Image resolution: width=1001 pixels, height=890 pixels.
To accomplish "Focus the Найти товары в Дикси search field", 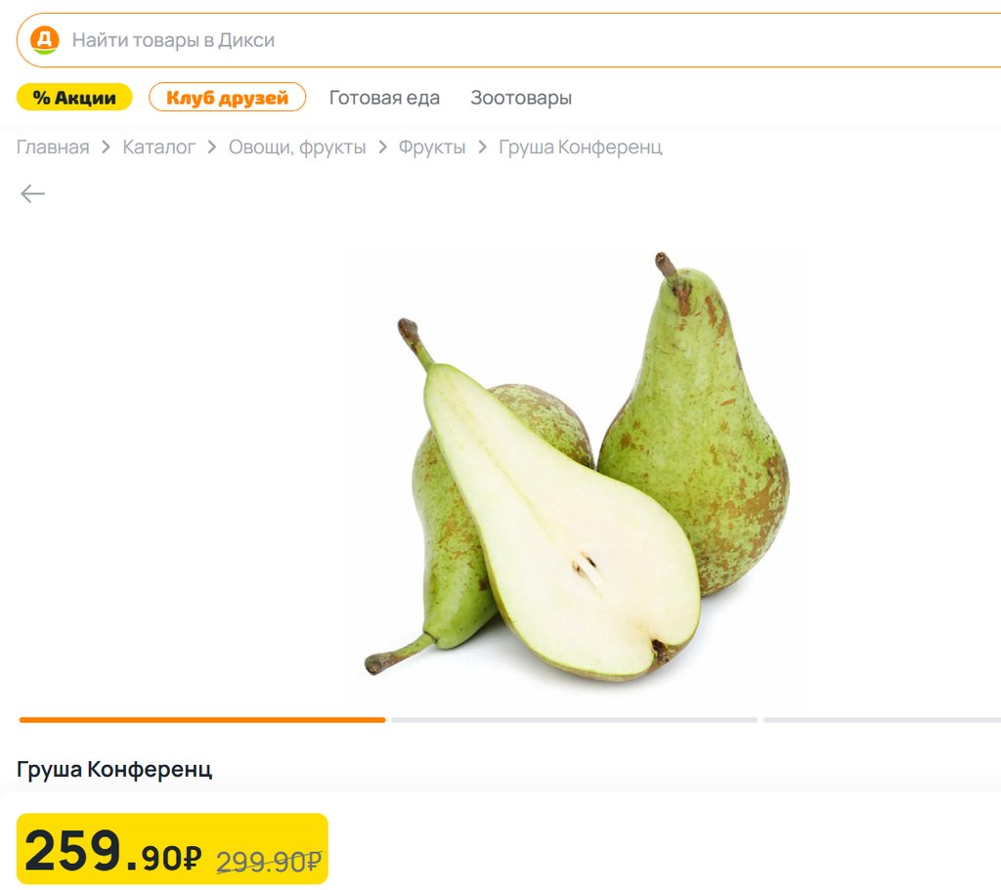I will pos(510,40).
